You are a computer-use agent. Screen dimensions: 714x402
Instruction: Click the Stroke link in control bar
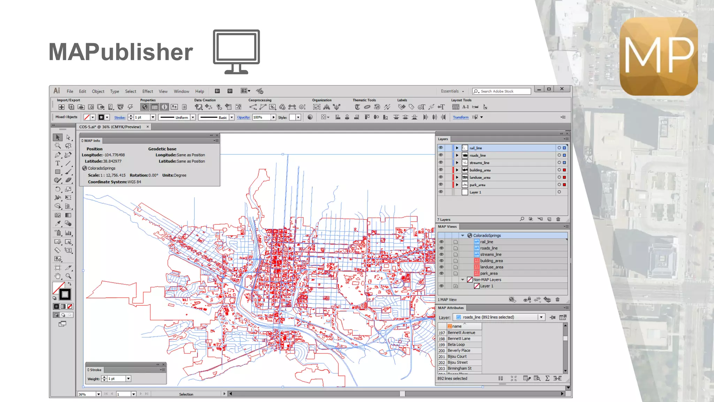tap(120, 118)
